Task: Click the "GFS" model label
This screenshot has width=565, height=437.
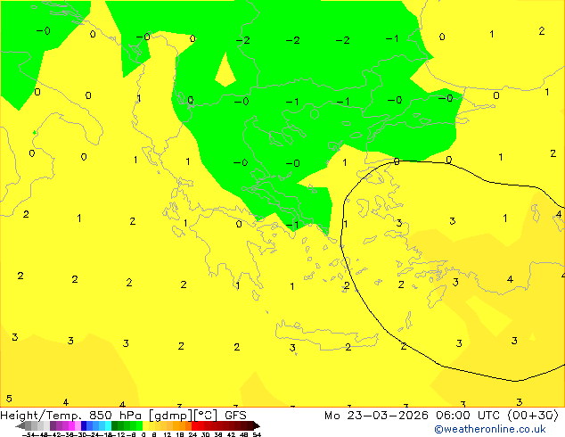Action: tap(235, 416)
